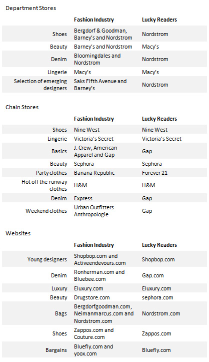Click Bergdorf & Goodman shoes cell
The image size is (209, 362).
(103, 34)
